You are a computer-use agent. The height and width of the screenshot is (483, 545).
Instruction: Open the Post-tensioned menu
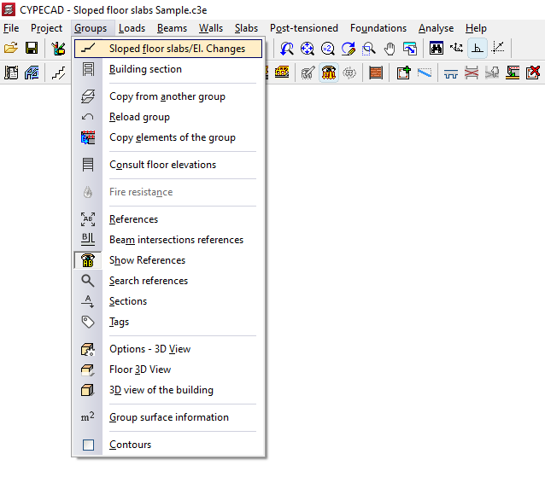(x=304, y=28)
